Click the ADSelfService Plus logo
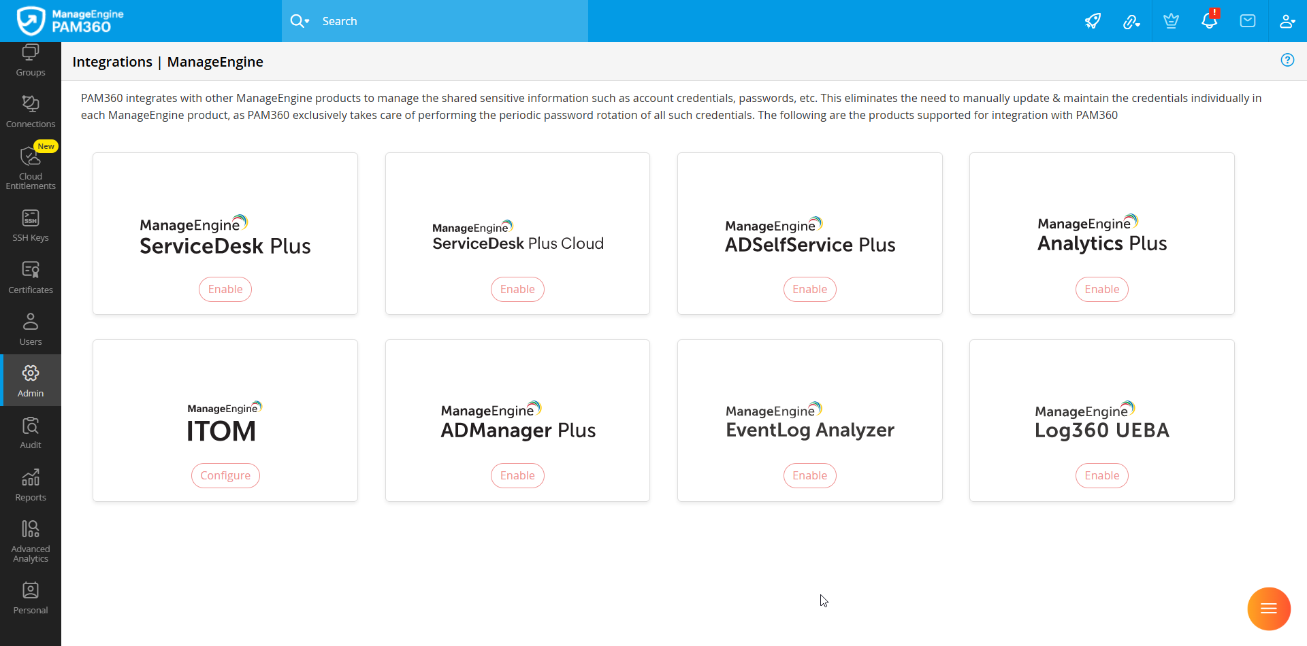Image resolution: width=1307 pixels, height=646 pixels. 810,235
